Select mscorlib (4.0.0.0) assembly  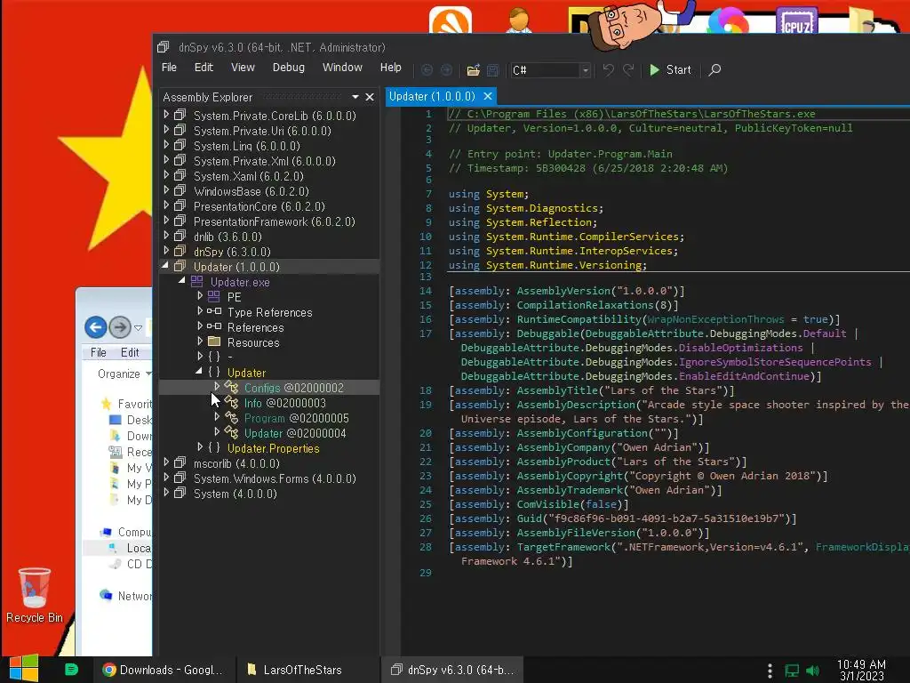click(x=236, y=463)
